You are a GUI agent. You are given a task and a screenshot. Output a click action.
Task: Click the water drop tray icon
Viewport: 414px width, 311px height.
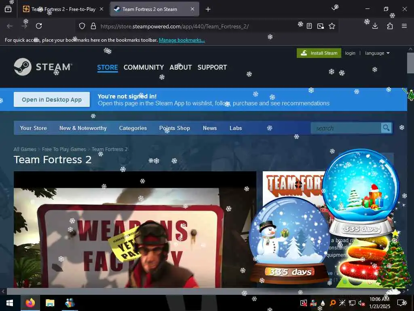323,303
